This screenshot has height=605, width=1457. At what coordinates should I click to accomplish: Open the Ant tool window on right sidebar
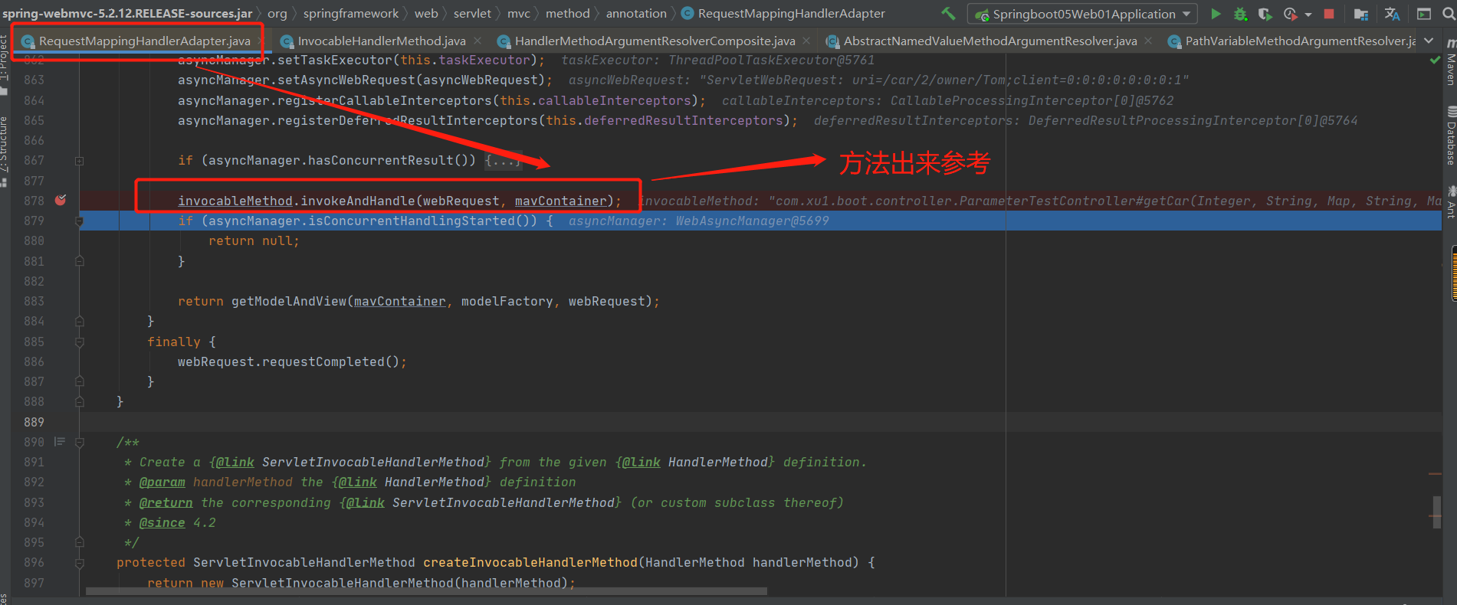(x=1450, y=202)
